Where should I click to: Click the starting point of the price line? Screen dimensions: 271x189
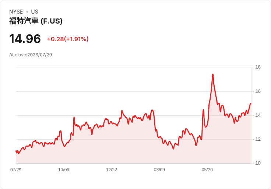pyautogui.click(x=16, y=151)
